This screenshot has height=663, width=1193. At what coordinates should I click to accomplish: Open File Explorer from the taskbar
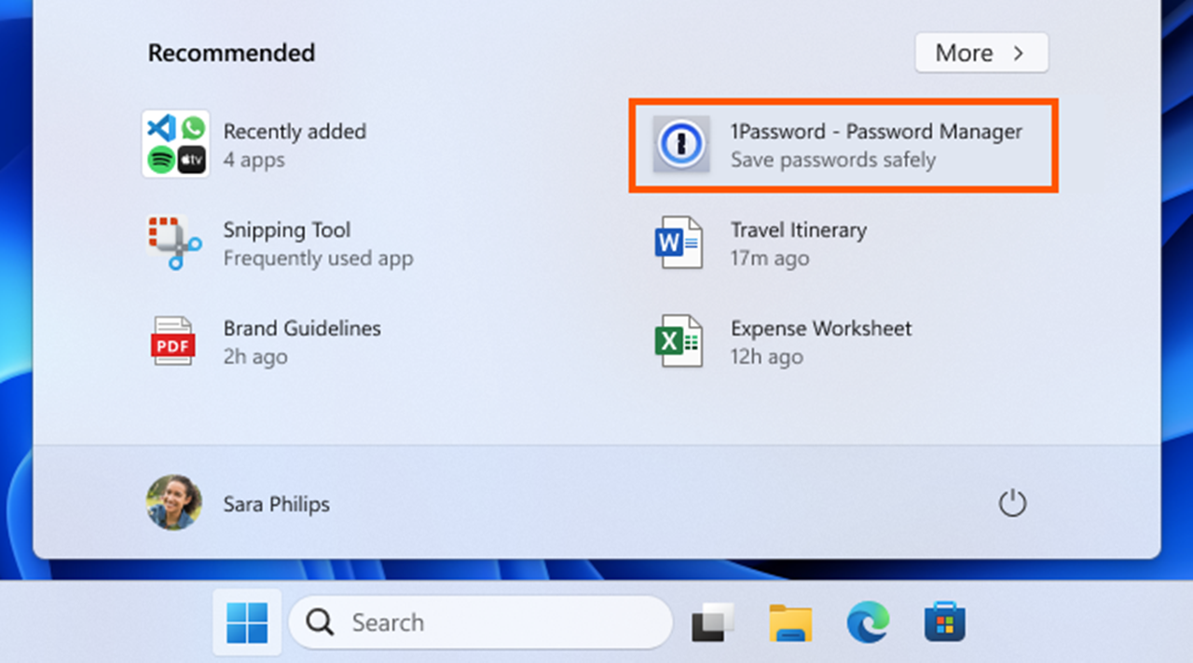789,622
